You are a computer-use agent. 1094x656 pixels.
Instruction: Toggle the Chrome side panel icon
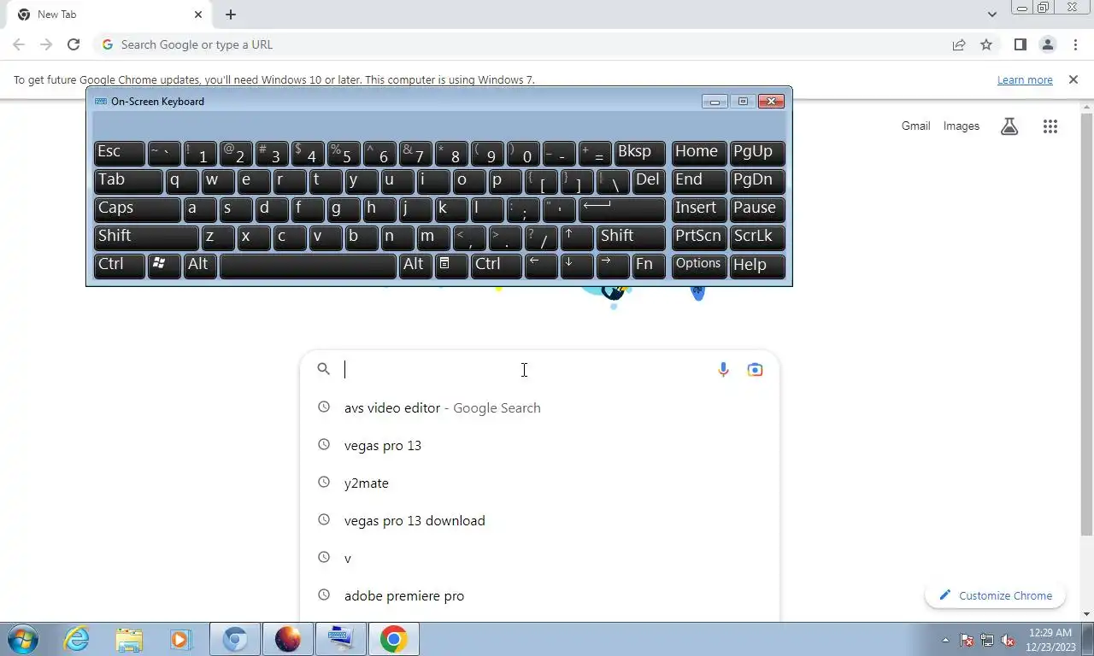pos(1020,44)
